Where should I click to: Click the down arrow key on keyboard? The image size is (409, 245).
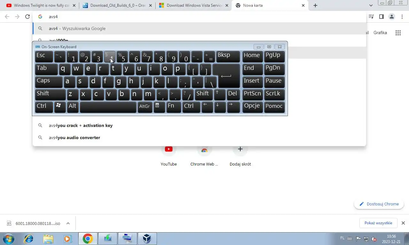tap(220, 107)
